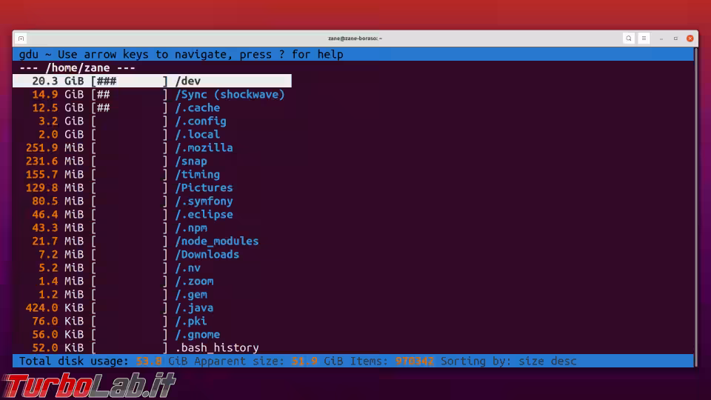Click the Total disk usage status text
711x400 pixels.
pos(103,361)
